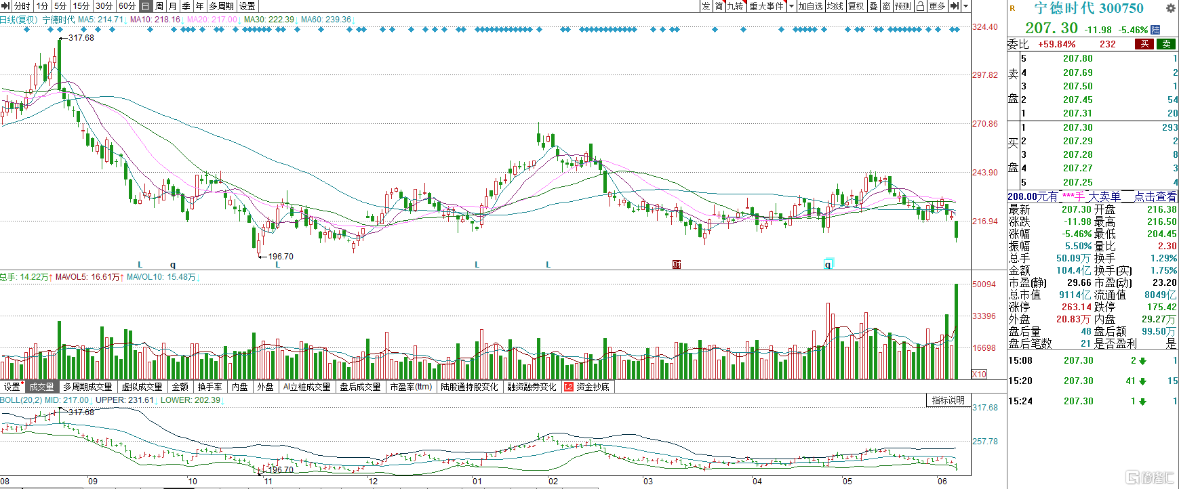
Task: Open the last dropdown arrow in top toolbar
Action: [966, 6]
